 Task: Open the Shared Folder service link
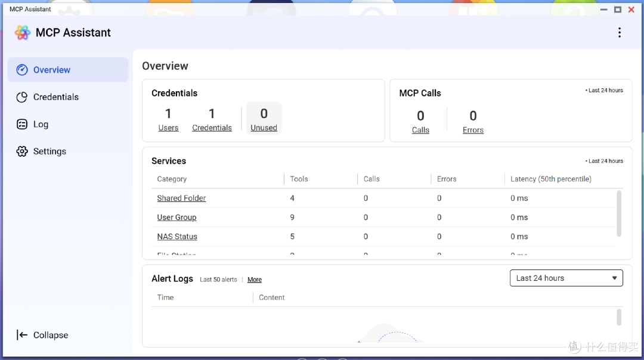click(181, 198)
